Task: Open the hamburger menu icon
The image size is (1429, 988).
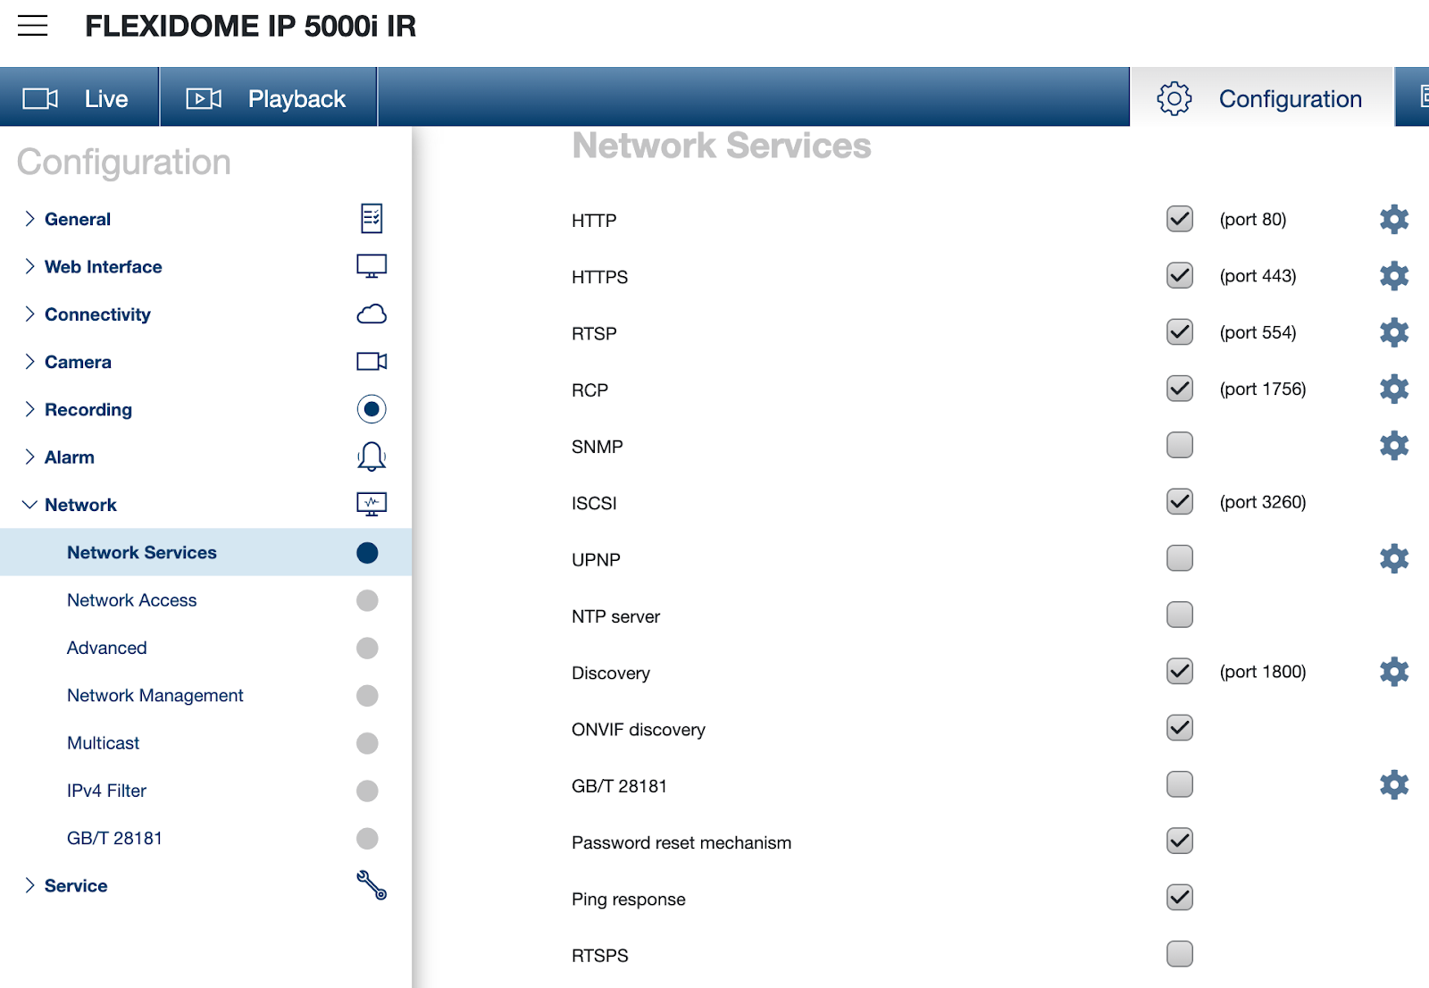Action: click(33, 26)
